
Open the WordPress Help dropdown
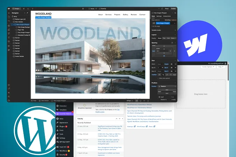pyautogui.click(x=221, y=67)
